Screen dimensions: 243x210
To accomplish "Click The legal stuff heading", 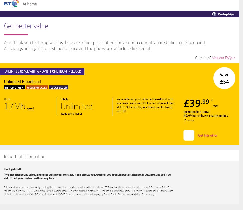I will coord(12,169).
